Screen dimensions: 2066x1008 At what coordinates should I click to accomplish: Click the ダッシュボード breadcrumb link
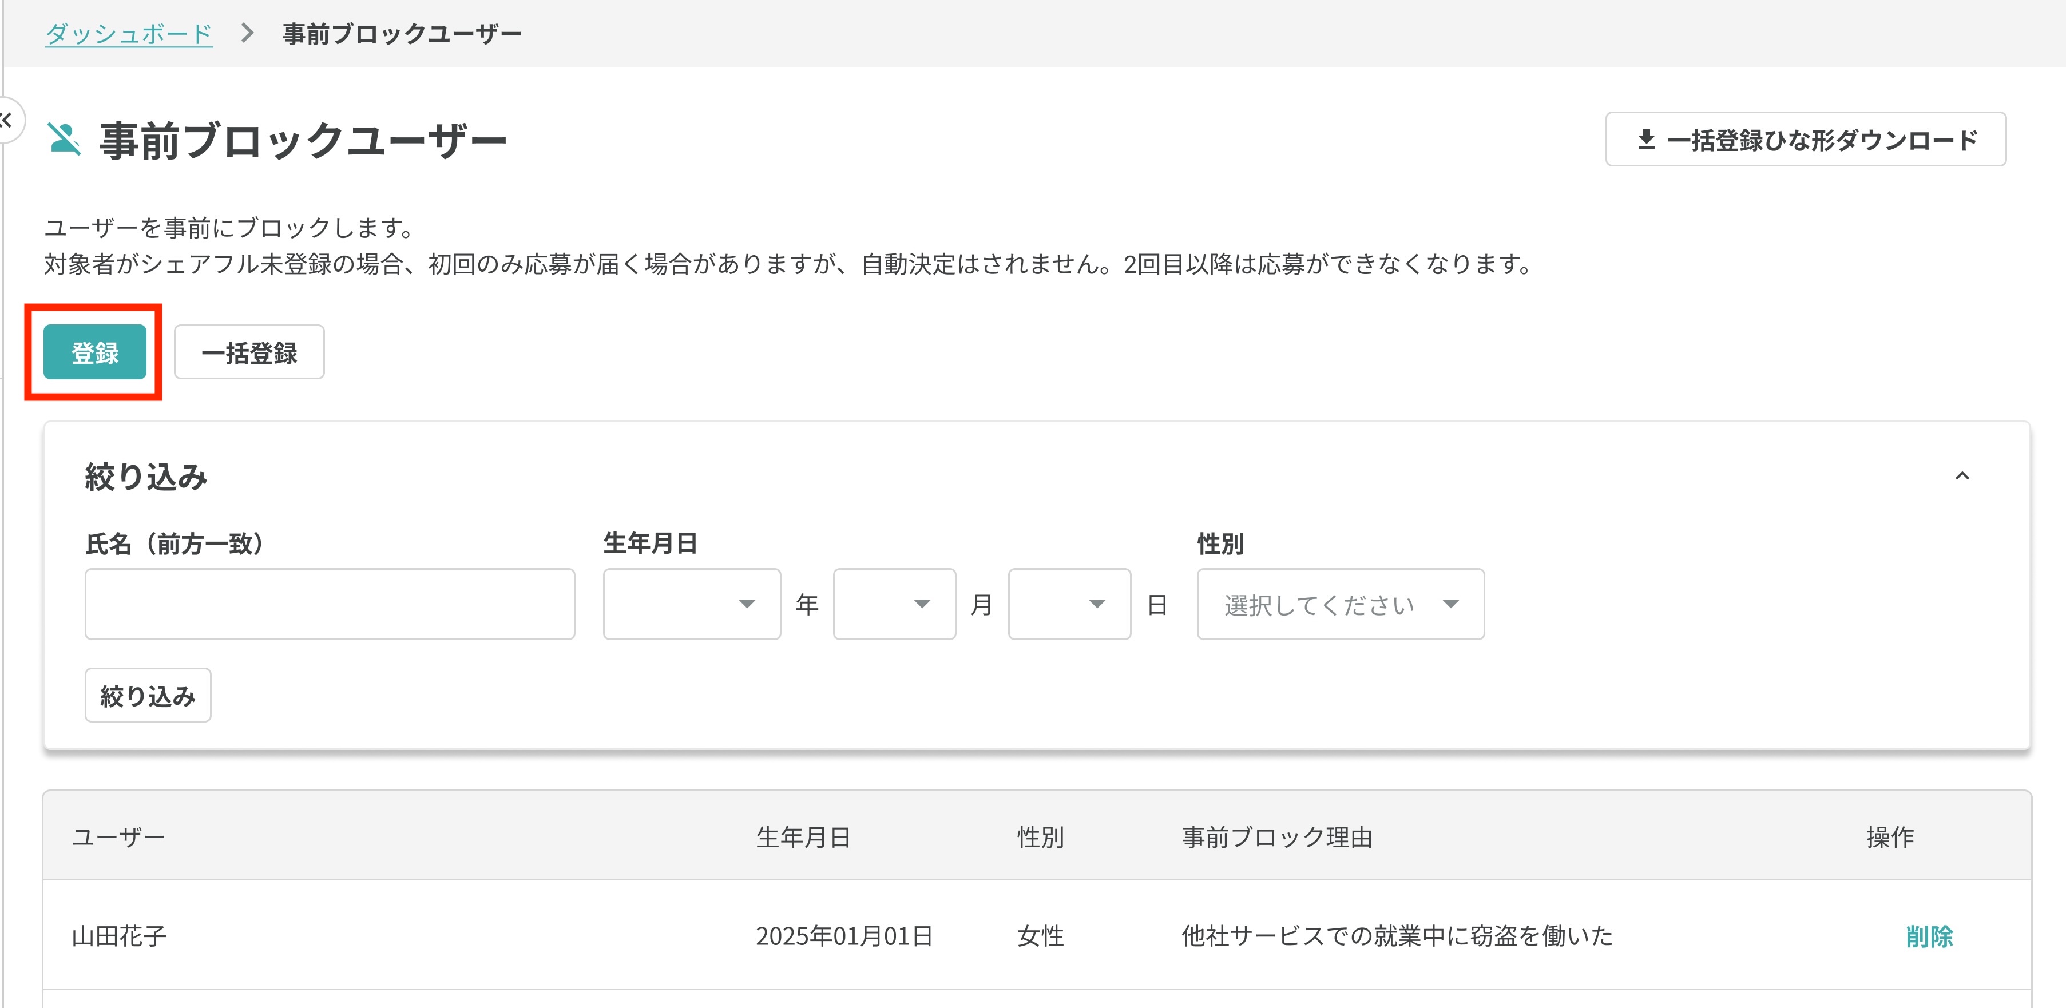click(128, 34)
